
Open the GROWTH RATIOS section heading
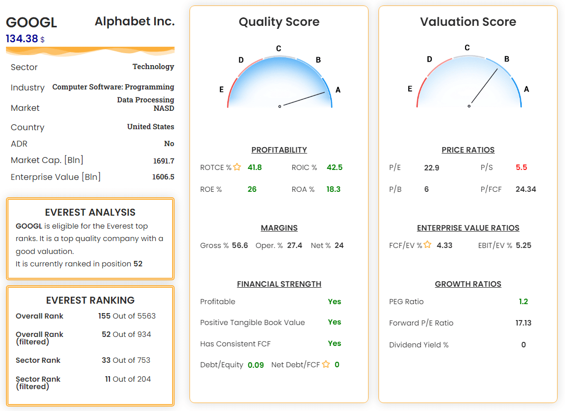tap(468, 284)
